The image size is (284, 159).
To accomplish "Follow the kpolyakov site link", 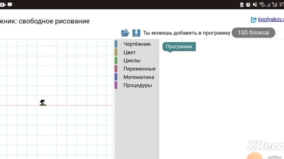I will pos(271,19).
